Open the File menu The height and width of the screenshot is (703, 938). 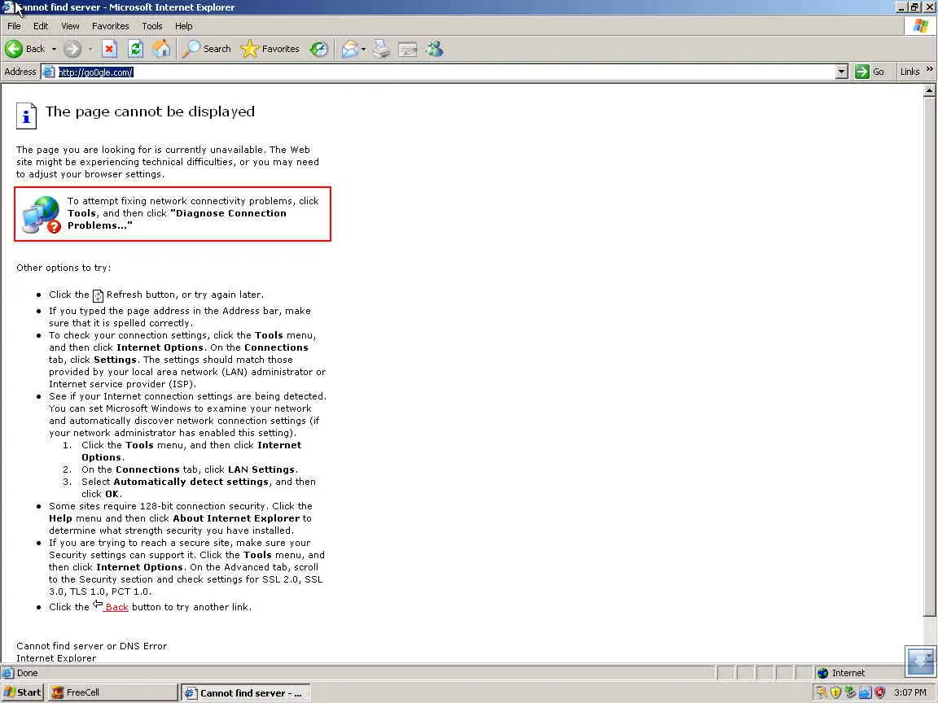15,26
